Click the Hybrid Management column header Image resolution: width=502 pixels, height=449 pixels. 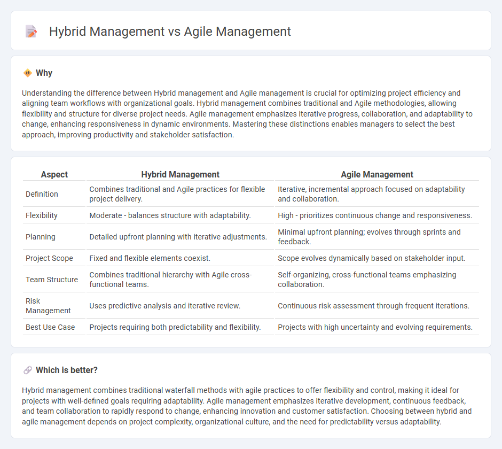181,174
